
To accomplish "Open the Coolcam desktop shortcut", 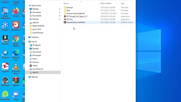I will (5, 1).
